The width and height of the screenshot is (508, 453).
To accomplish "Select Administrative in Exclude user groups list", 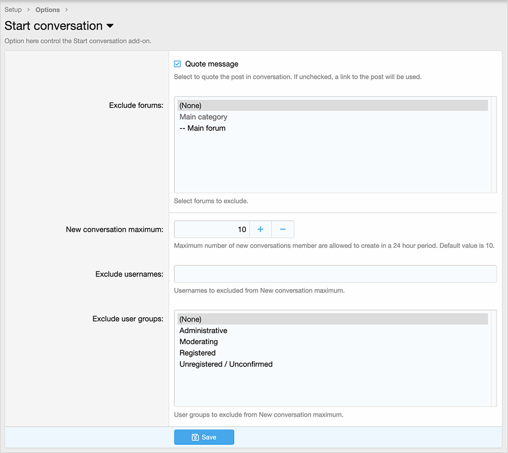I will [x=203, y=330].
